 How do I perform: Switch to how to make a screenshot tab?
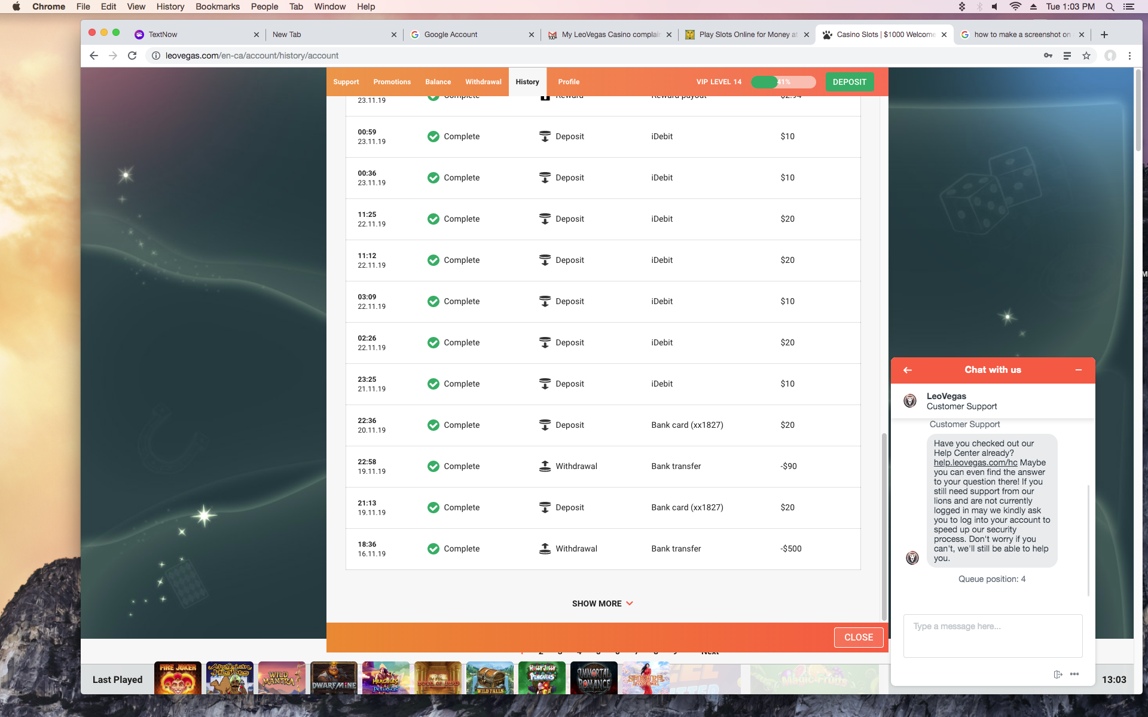pyautogui.click(x=1022, y=35)
